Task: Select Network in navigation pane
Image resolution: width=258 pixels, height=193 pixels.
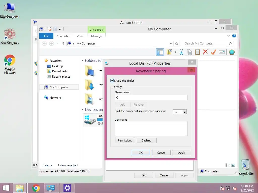Action: (x=55, y=98)
